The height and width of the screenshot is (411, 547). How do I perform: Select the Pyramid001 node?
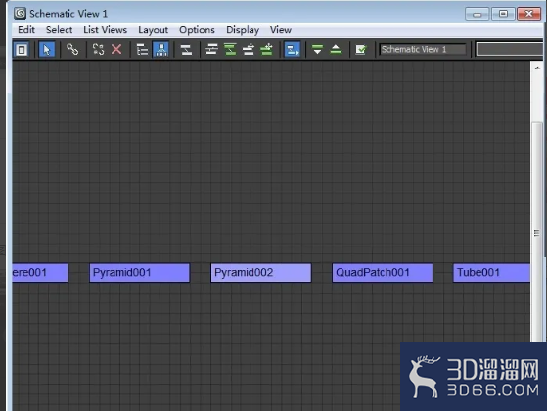[x=140, y=273]
